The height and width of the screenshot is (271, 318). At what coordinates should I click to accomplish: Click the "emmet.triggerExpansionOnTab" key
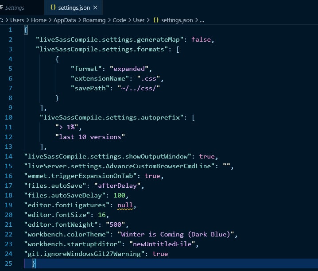(81, 176)
